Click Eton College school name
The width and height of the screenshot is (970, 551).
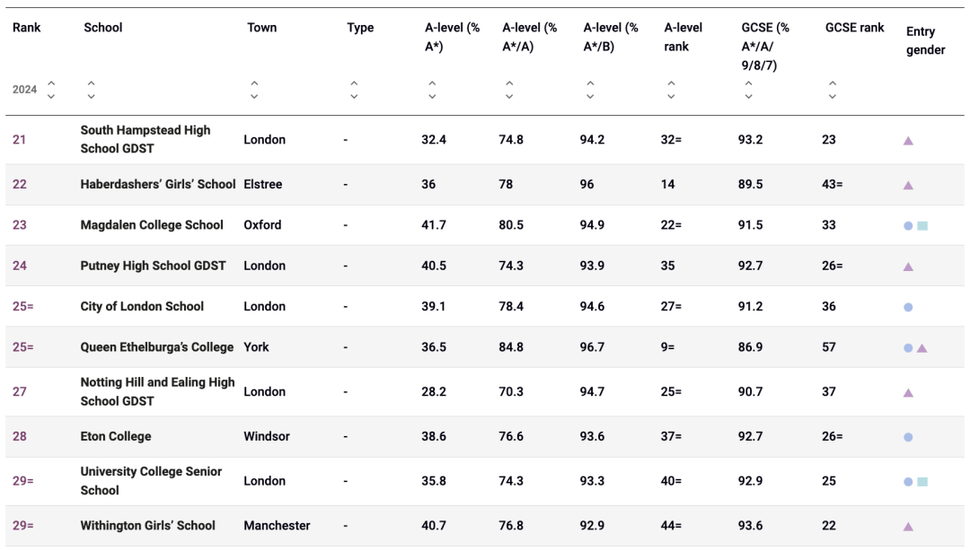[x=116, y=436]
